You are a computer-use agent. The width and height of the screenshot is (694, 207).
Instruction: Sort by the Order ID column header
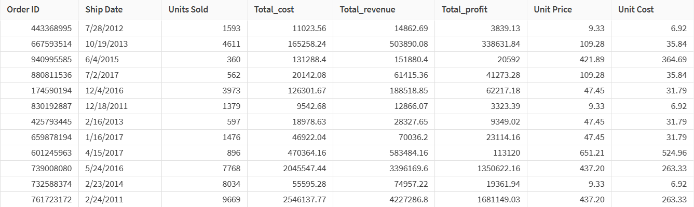[x=39, y=10]
